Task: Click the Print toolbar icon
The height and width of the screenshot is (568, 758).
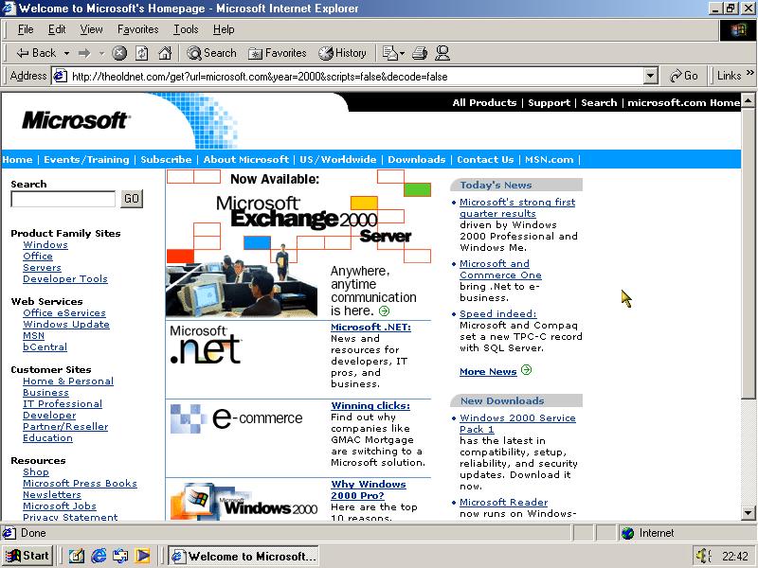Action: (x=421, y=53)
